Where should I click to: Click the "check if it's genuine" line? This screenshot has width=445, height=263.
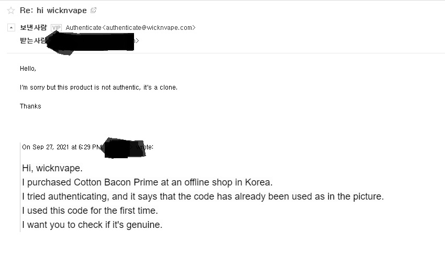pyautogui.click(x=92, y=225)
